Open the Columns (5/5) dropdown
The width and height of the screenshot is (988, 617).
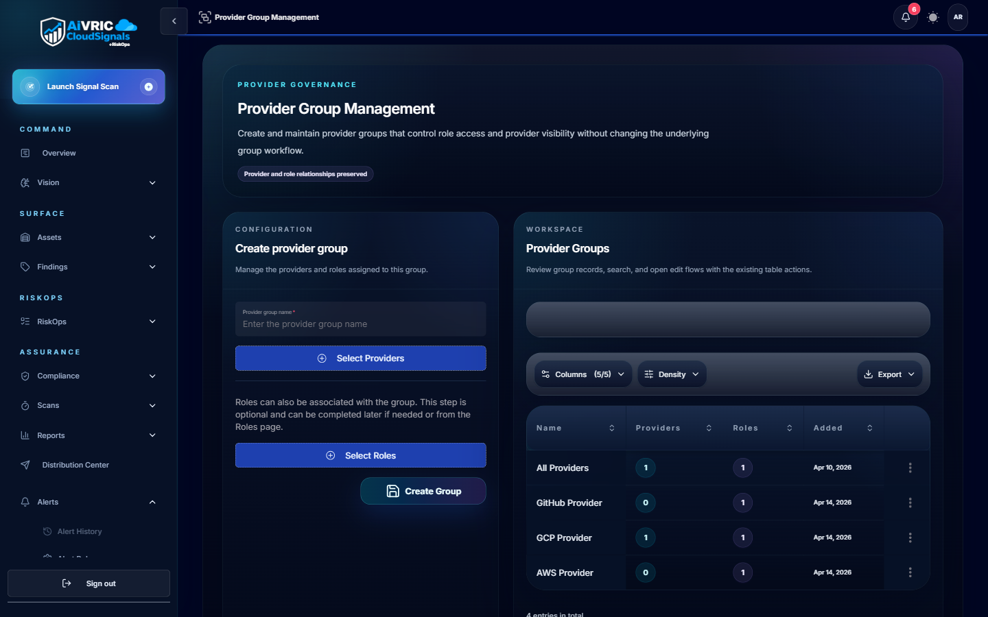(583, 374)
